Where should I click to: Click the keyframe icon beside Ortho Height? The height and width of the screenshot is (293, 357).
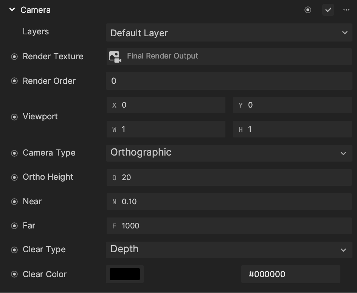click(x=14, y=177)
